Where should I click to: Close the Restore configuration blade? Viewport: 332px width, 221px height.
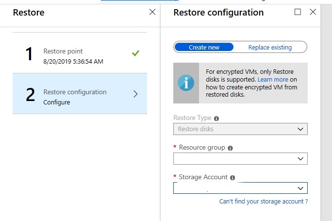tap(313, 12)
